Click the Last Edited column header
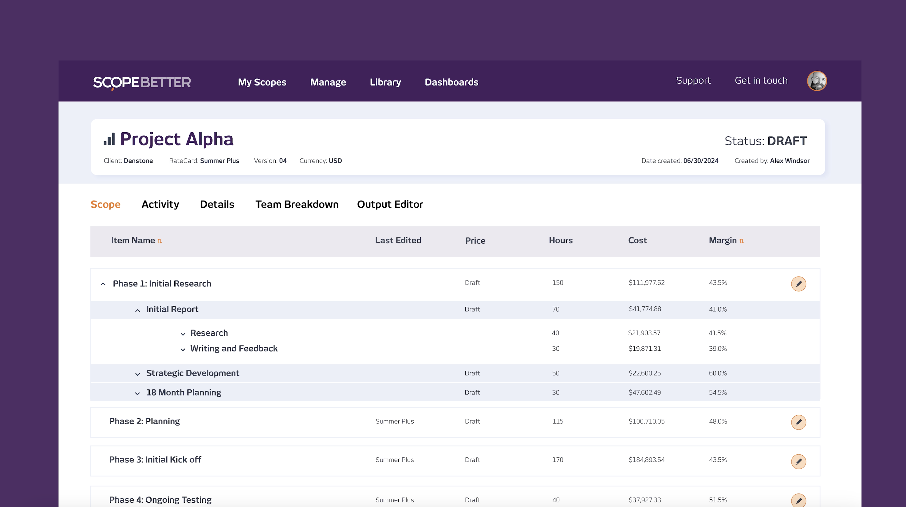 click(x=398, y=240)
